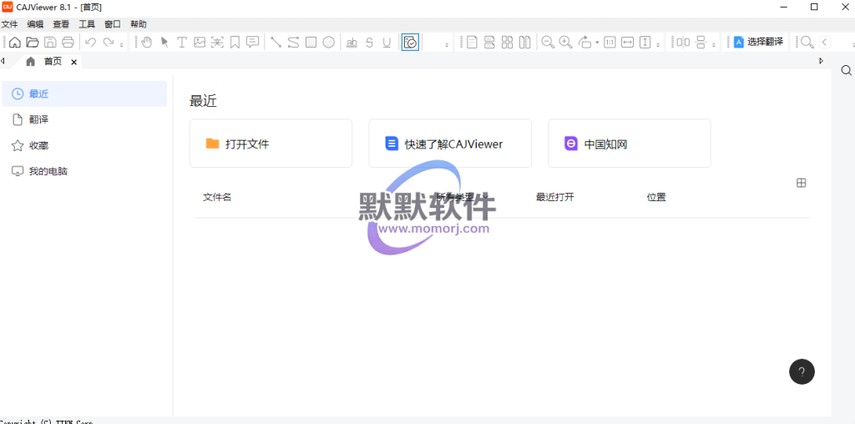Select the Hand pan tool
Viewport: 855px width, 424px height.
[x=147, y=42]
